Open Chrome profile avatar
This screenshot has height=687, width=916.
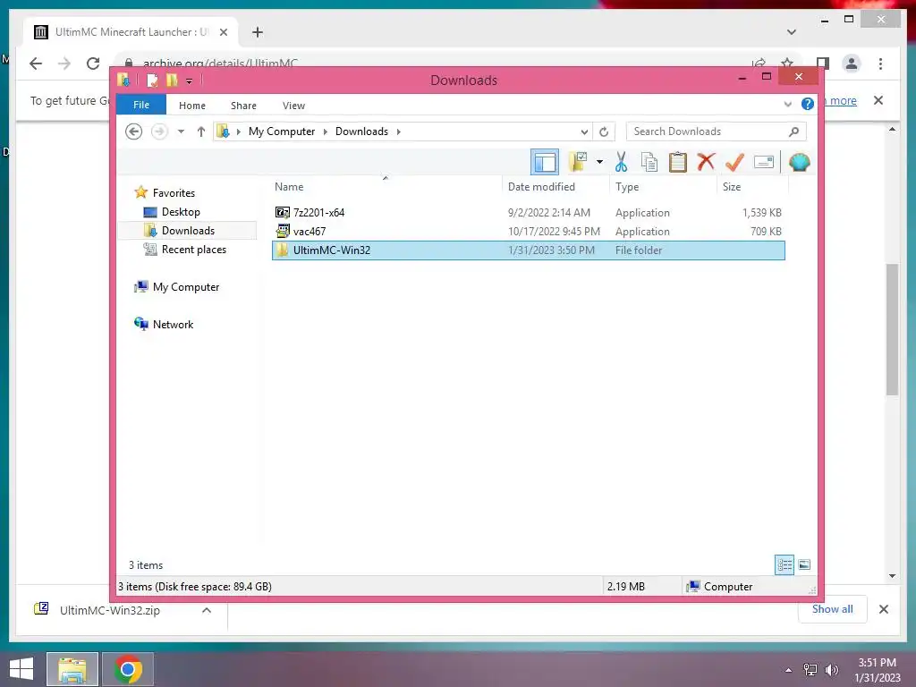[x=852, y=64]
